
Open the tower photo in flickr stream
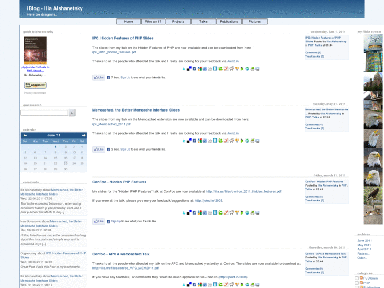tap(373, 53)
